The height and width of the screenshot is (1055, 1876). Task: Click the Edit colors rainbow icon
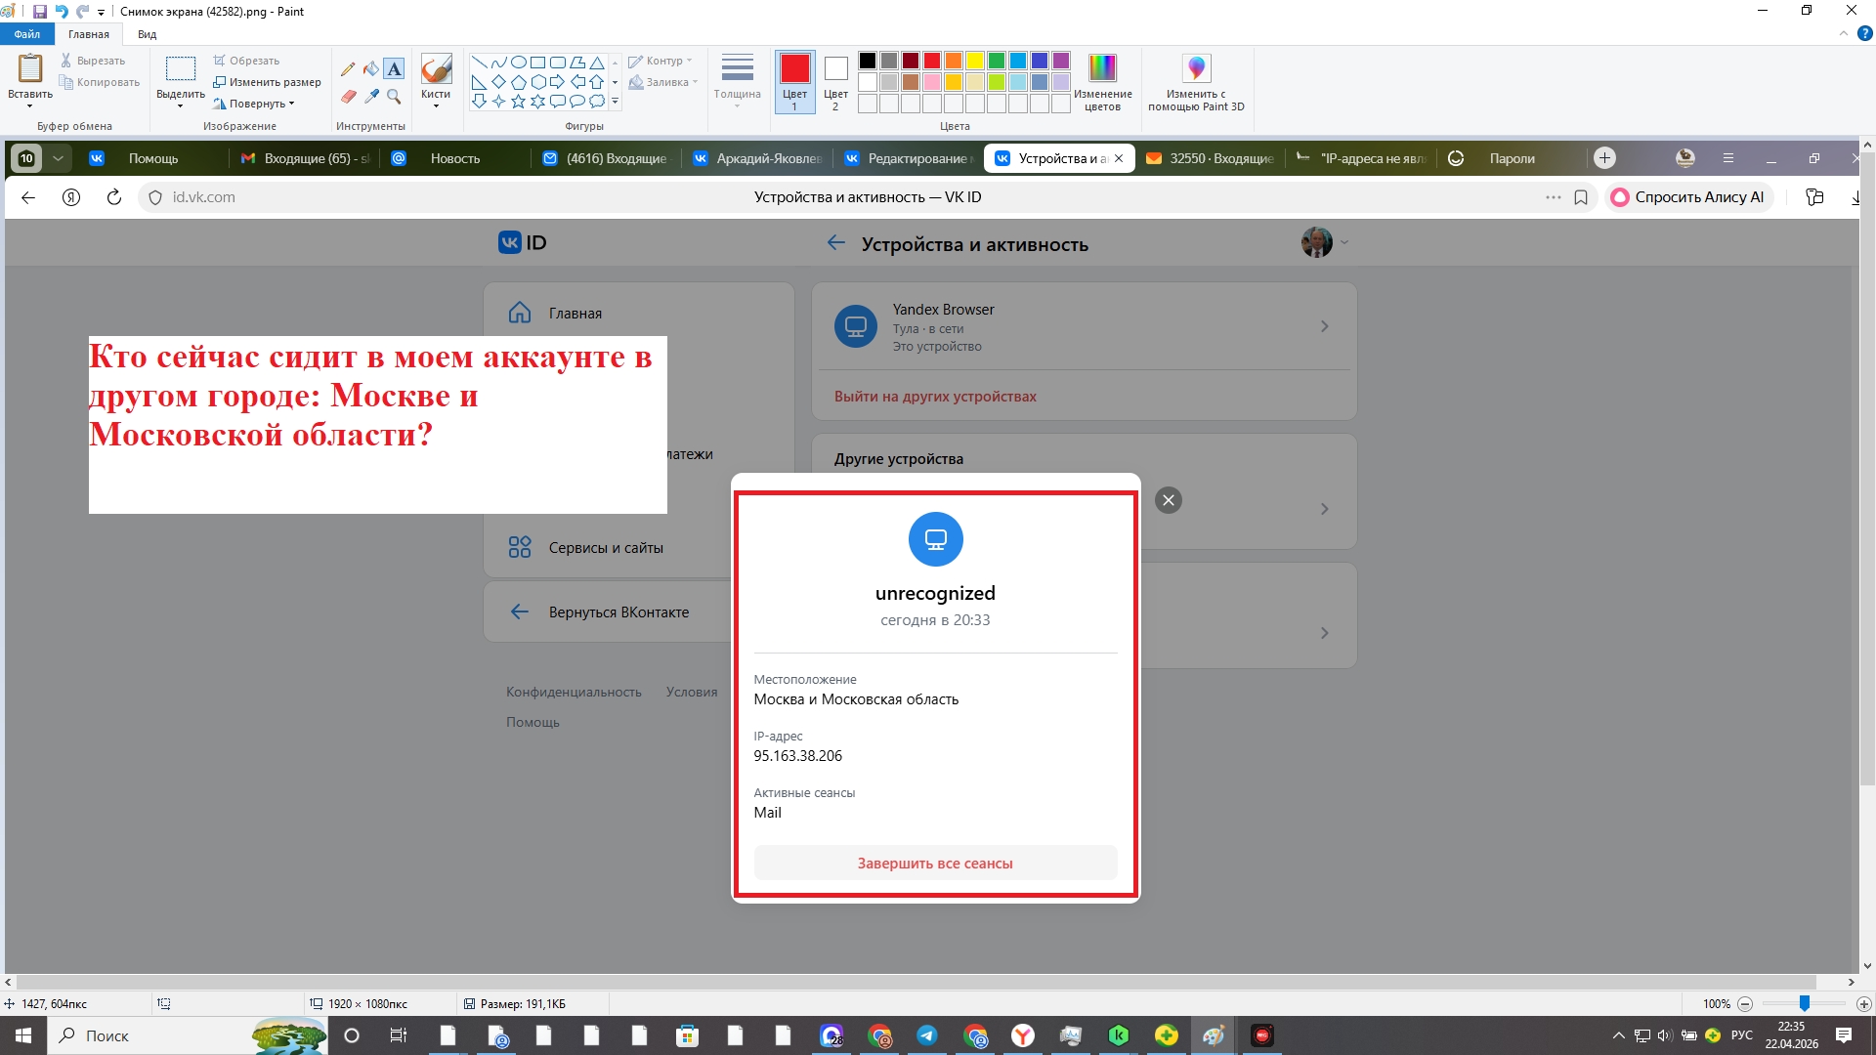coord(1102,68)
